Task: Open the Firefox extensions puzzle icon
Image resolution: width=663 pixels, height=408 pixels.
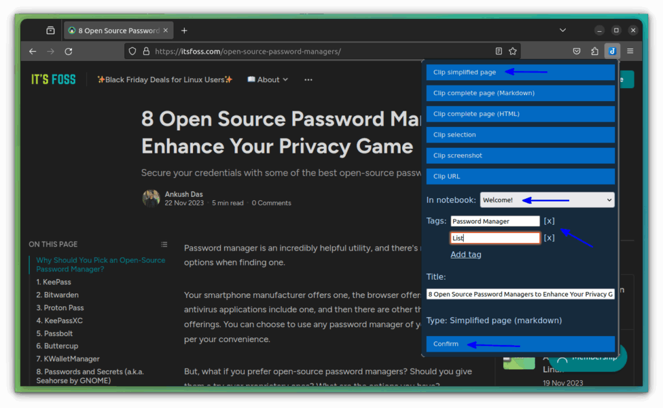Action: (594, 51)
